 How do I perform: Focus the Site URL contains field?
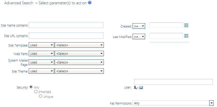point(66,35)
